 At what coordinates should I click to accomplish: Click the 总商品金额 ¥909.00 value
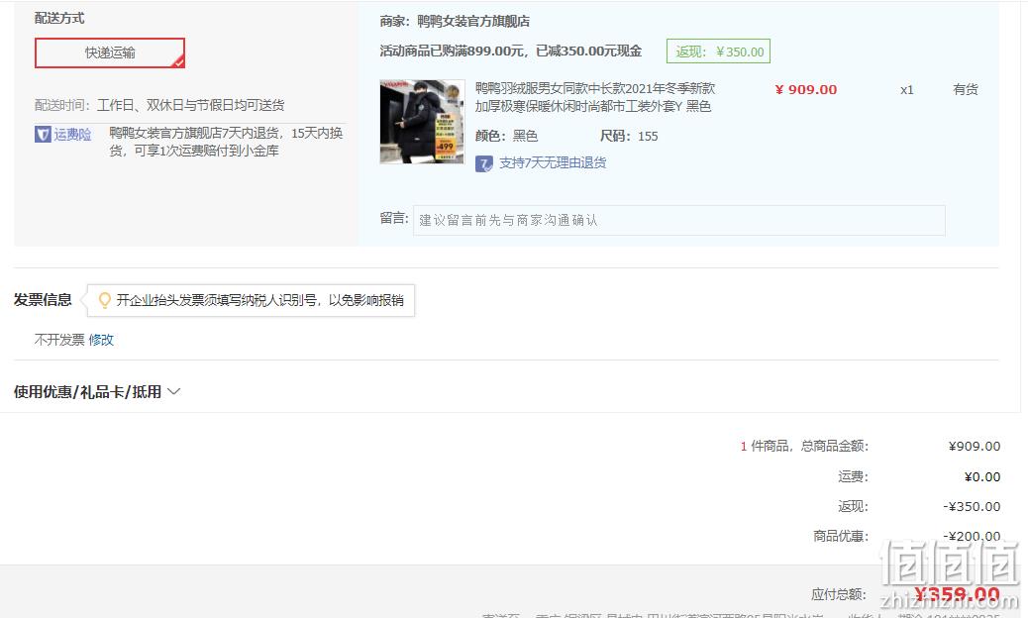(x=975, y=447)
